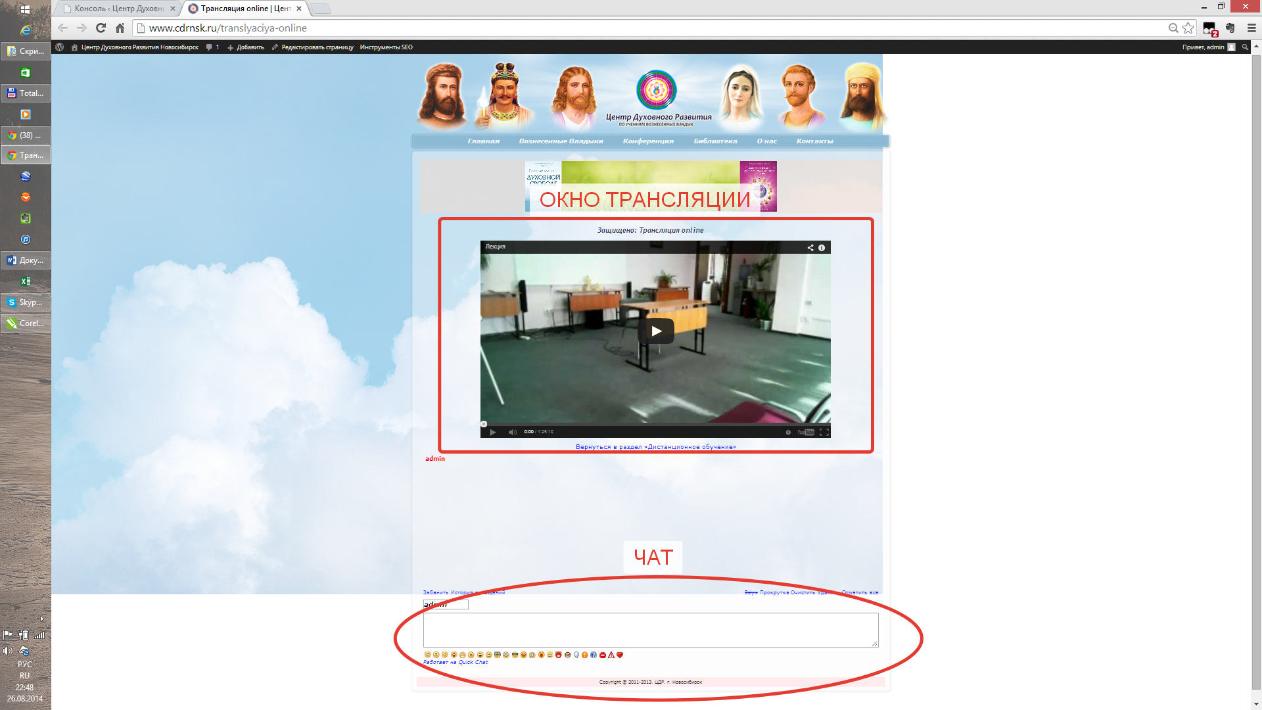Toggle the Звук sound option in chat
This screenshot has width=1262, height=710.
(x=751, y=592)
